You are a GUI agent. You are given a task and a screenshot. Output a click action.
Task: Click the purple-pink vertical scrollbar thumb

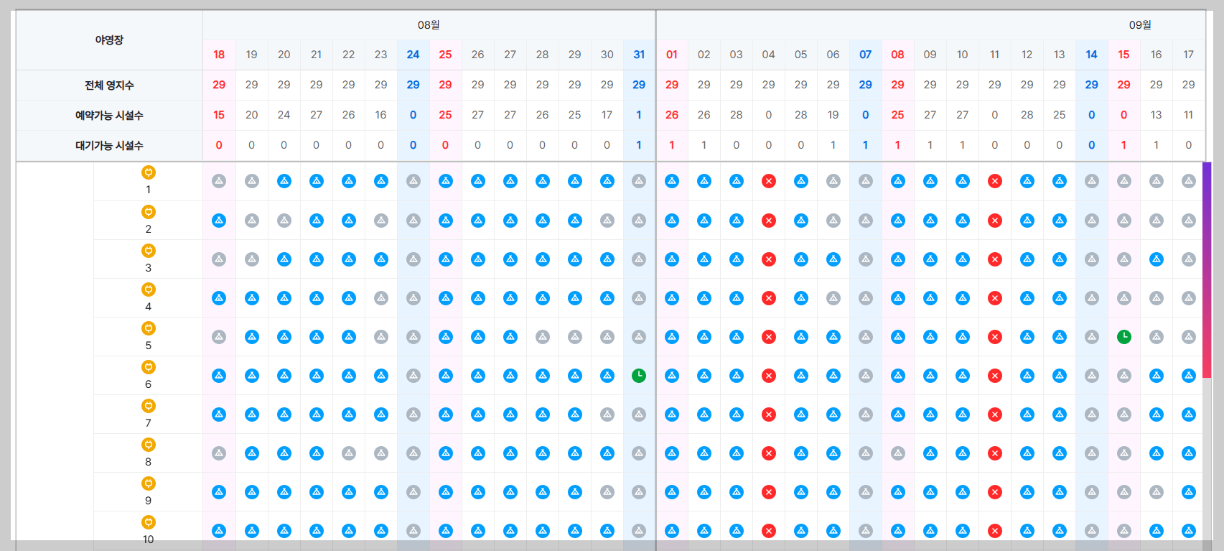[x=1207, y=270]
